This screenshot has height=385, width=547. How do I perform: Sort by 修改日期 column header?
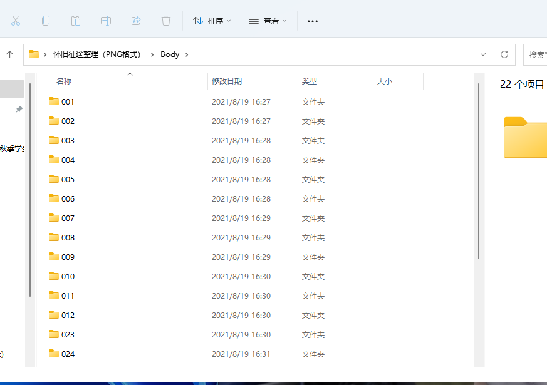point(227,81)
